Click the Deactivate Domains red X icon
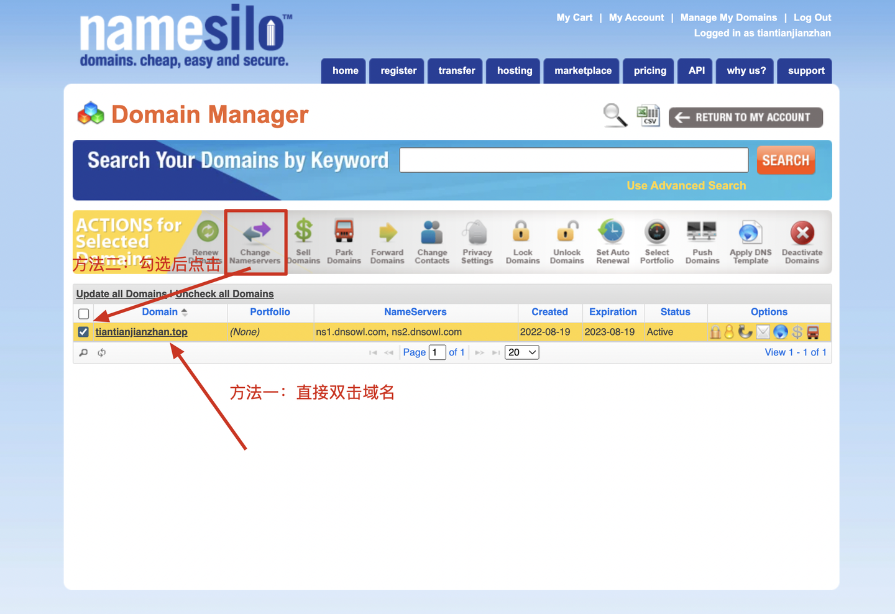The height and width of the screenshot is (614, 895). 802,233
